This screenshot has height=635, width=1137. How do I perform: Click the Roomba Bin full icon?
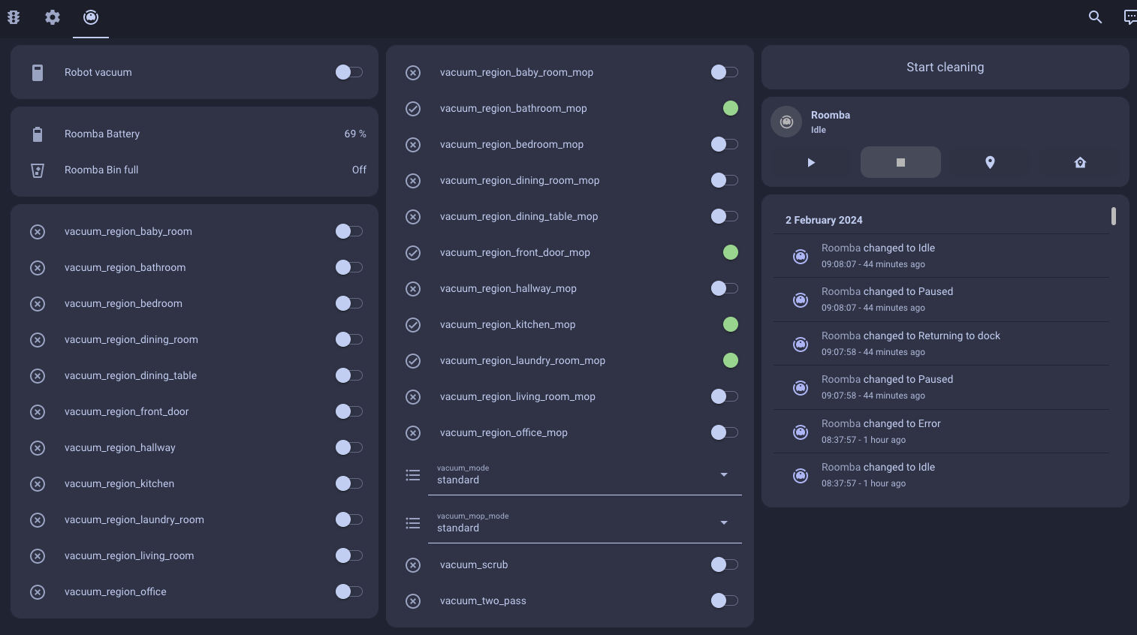[38, 170]
